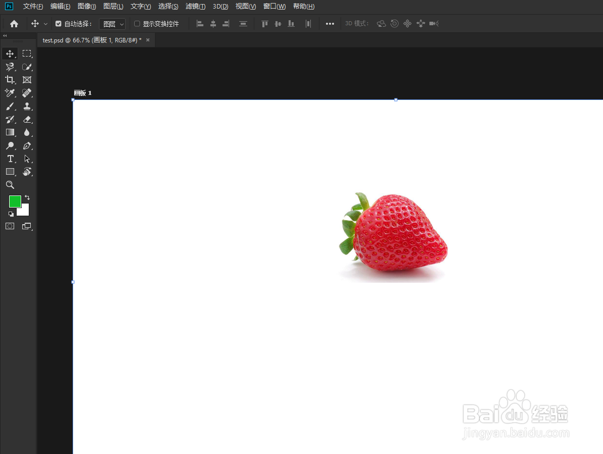Viewport: 603px width, 454px height.
Task: Select the Lasso tool
Action: click(10, 67)
